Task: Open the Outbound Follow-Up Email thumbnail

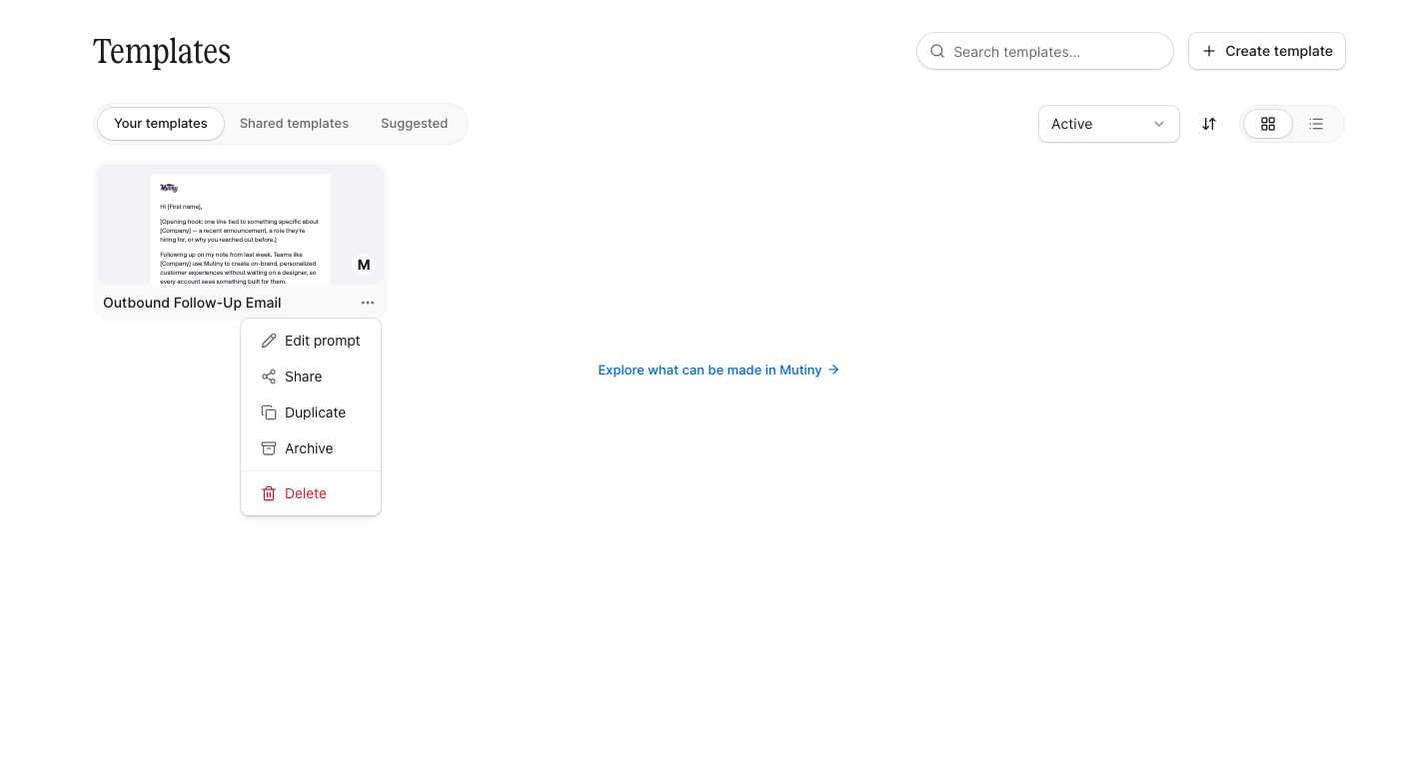Action: (x=241, y=225)
